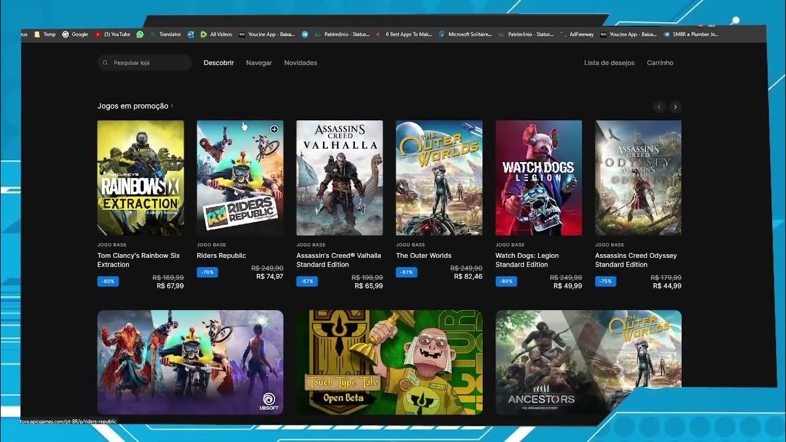Open the Outlook bookmark icon
The height and width of the screenshot is (442, 786).
191,34
